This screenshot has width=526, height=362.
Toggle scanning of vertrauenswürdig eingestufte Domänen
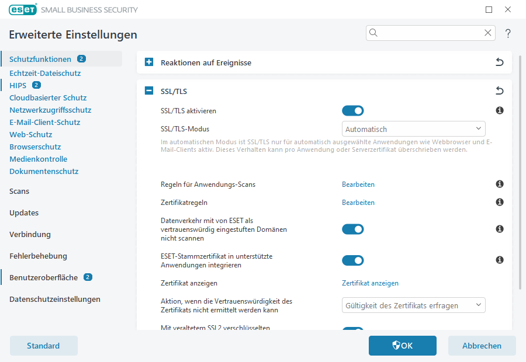(352, 229)
